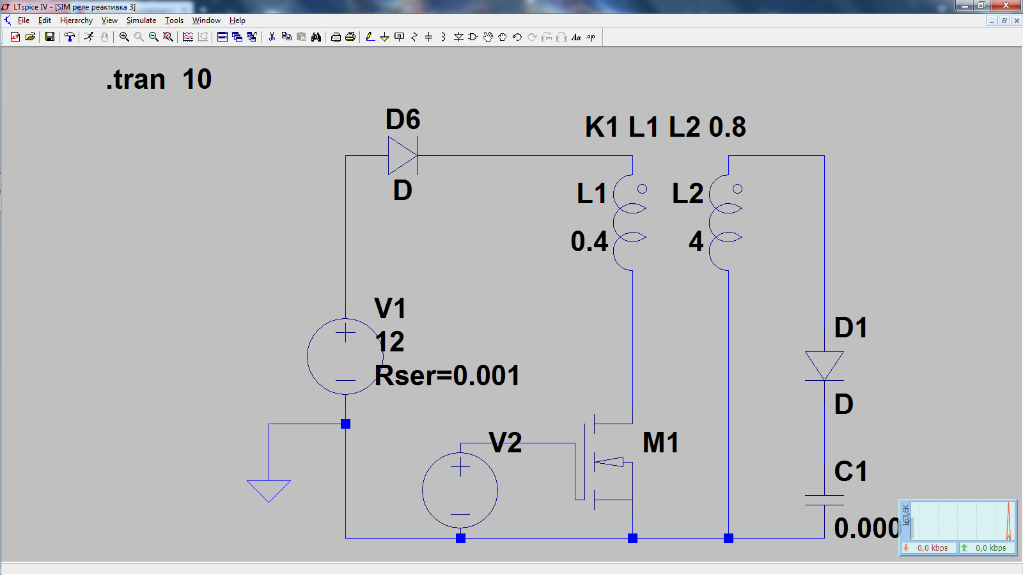Click the MOSFET M1 symbol
Viewport: 1023px width, 575px height.
607,461
